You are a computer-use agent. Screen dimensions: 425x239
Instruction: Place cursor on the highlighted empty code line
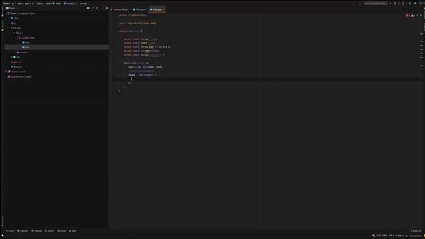click(x=266, y=79)
